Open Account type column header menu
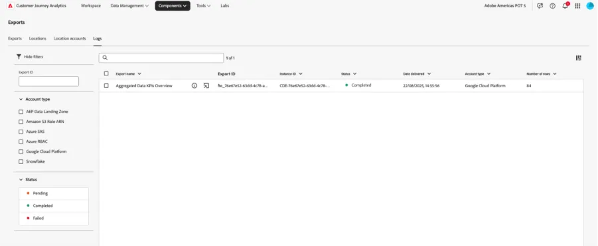598x246 pixels. [x=488, y=74]
